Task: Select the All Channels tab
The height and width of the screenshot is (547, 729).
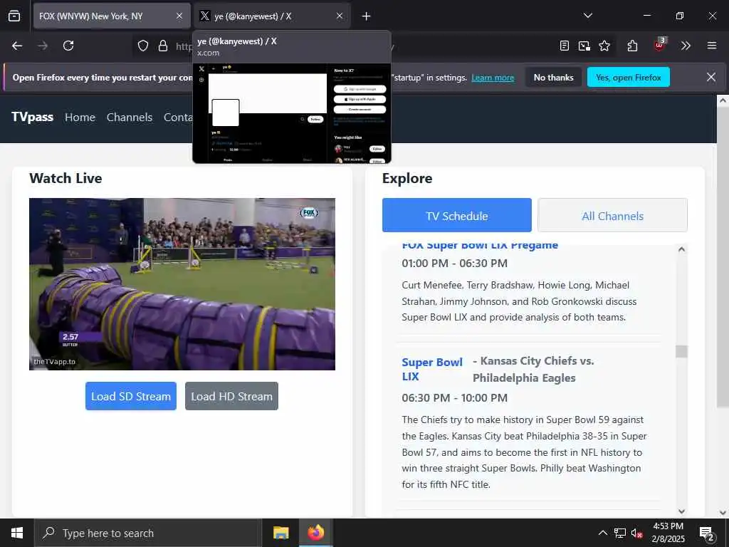Action: click(612, 215)
